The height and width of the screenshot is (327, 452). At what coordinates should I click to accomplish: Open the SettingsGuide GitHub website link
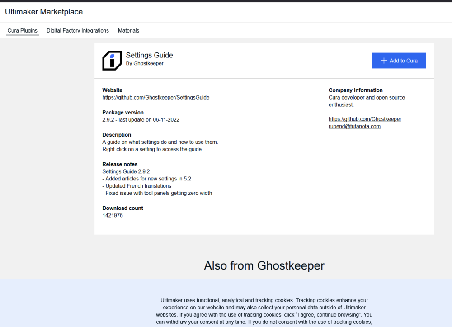[x=155, y=97]
